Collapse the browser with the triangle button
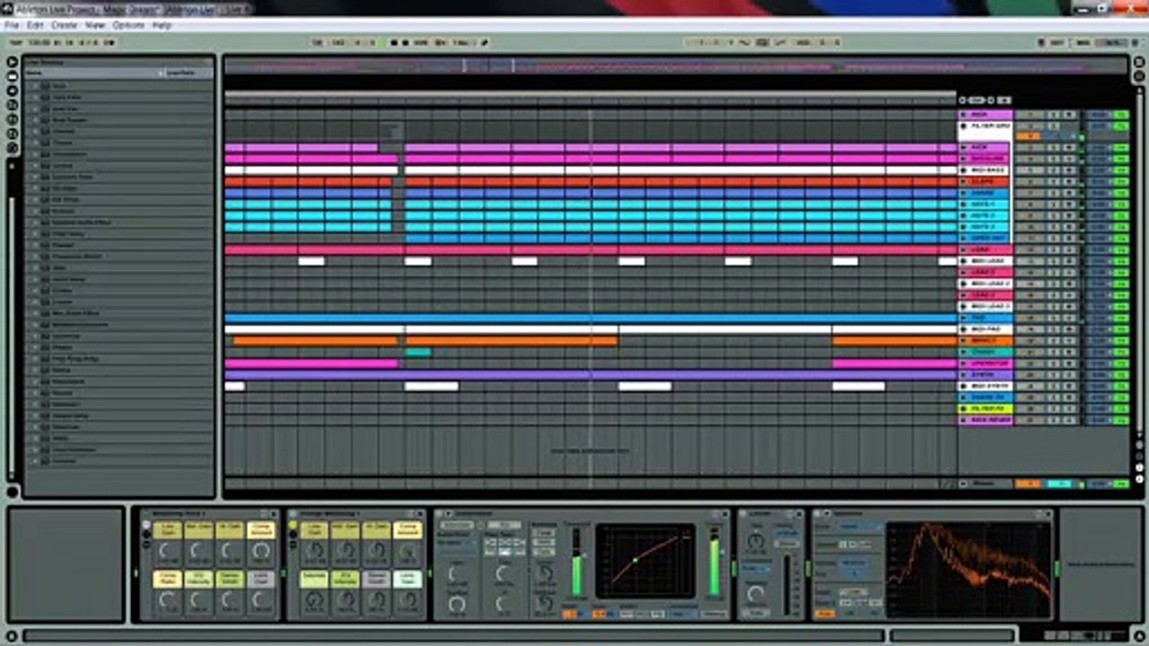The width and height of the screenshot is (1149, 646). click(x=13, y=62)
